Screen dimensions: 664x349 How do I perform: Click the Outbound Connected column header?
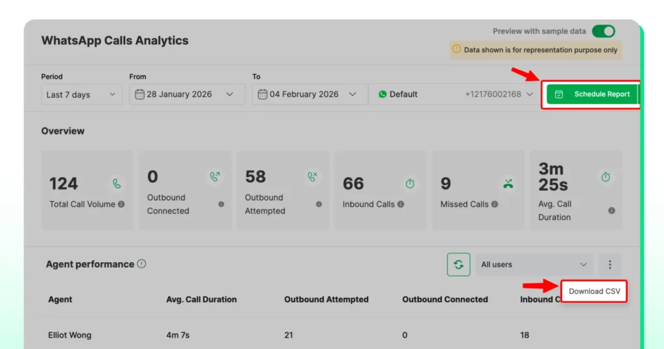445,300
